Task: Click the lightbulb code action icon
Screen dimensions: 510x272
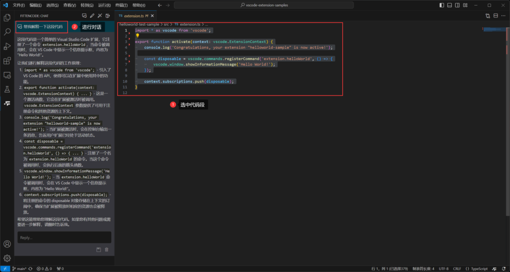Action: pos(137,36)
